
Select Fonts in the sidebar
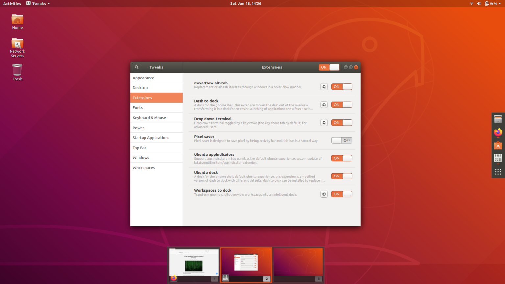click(156, 108)
